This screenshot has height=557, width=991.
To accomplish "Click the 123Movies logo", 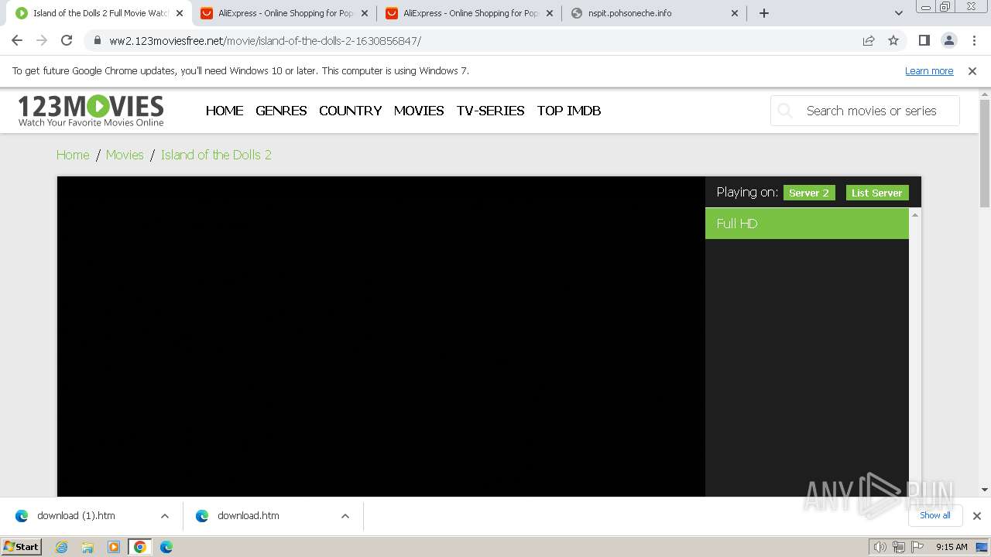I will click(91, 111).
